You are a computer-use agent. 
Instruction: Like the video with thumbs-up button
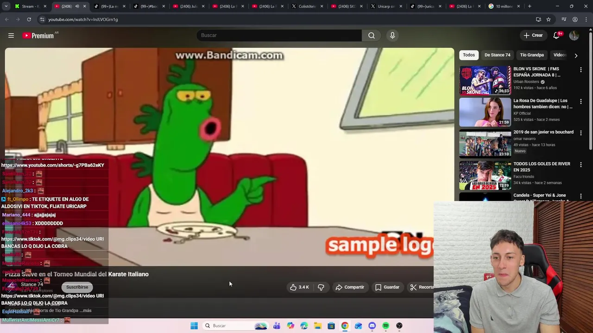pos(299,287)
